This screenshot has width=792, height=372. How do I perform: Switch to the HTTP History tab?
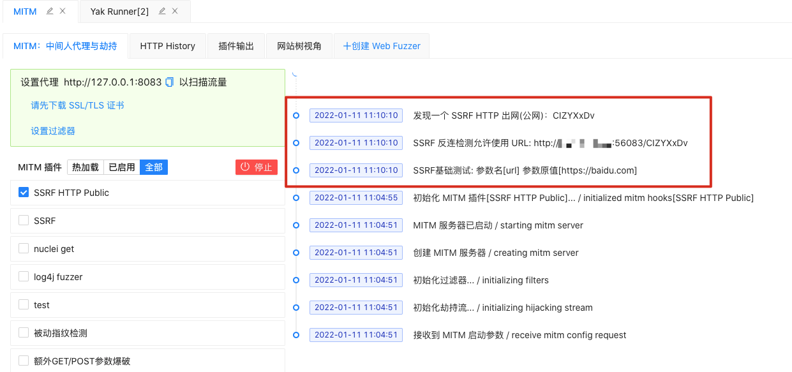tap(167, 46)
